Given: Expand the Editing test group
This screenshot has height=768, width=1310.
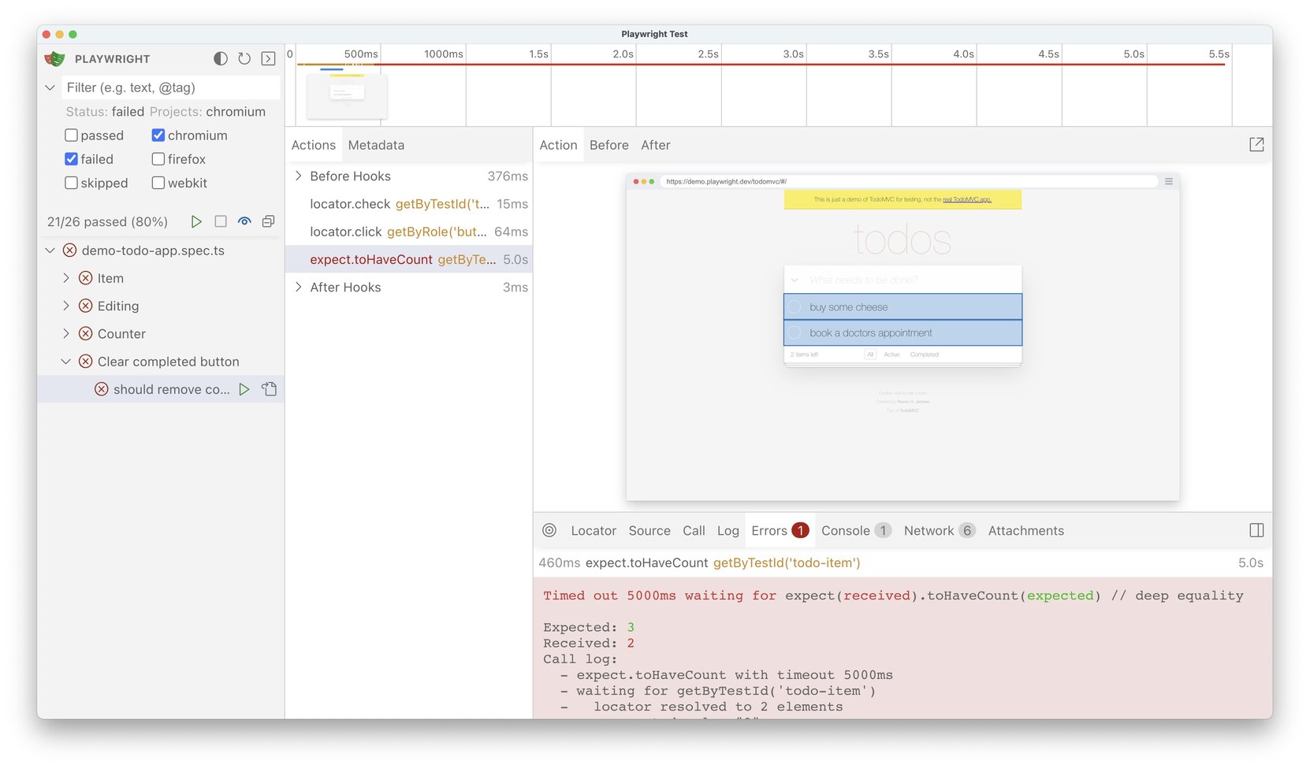Looking at the screenshot, I should click(66, 306).
